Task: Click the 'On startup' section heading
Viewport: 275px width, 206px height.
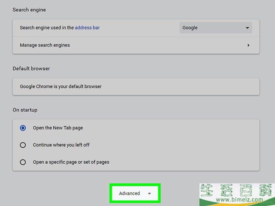Action: pos(25,110)
